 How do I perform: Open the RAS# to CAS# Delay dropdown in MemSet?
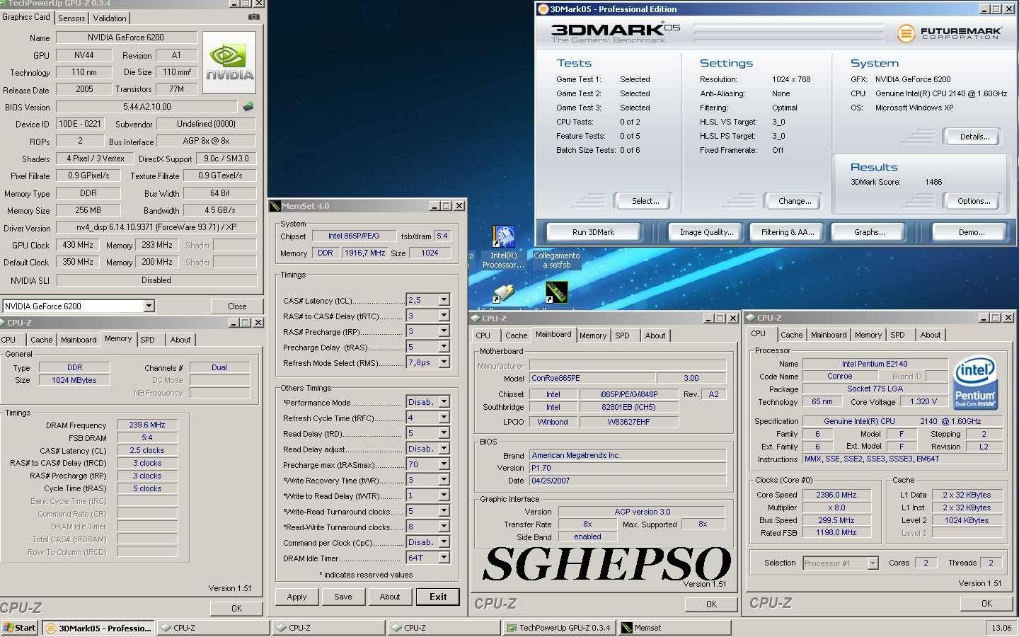[444, 316]
